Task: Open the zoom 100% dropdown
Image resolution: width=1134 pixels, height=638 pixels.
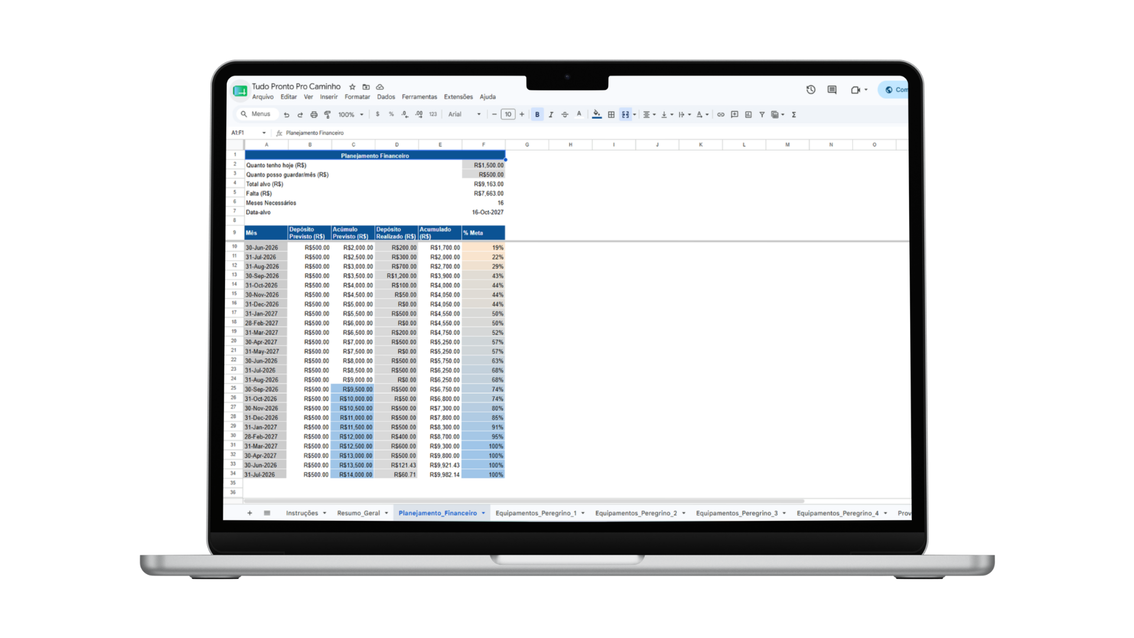Action: click(351, 115)
